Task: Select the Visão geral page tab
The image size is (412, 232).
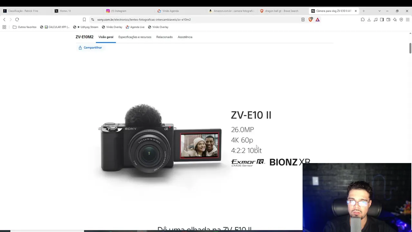Action: [x=106, y=37]
